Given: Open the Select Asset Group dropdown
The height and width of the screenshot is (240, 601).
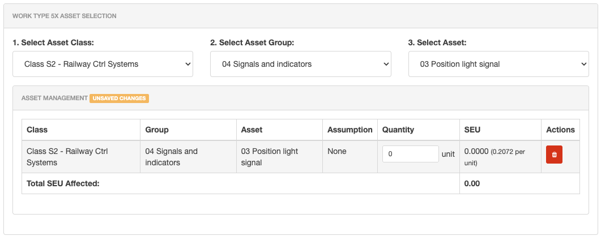Looking at the screenshot, I should click(x=300, y=64).
